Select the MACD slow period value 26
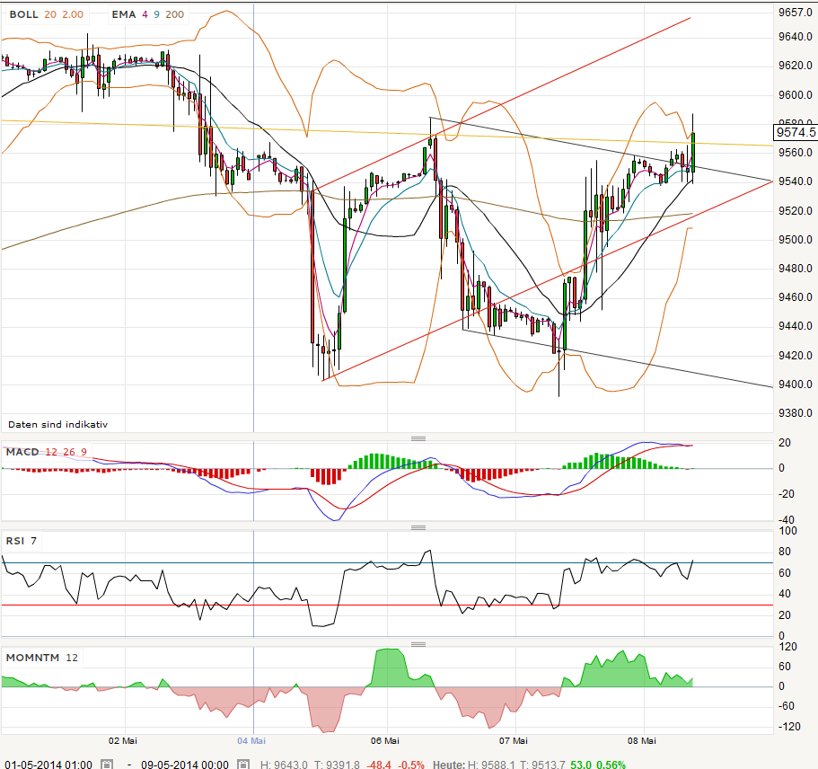818x769 pixels. (x=69, y=452)
